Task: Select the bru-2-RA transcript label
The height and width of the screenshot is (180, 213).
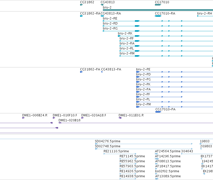Action: coord(127,43)
